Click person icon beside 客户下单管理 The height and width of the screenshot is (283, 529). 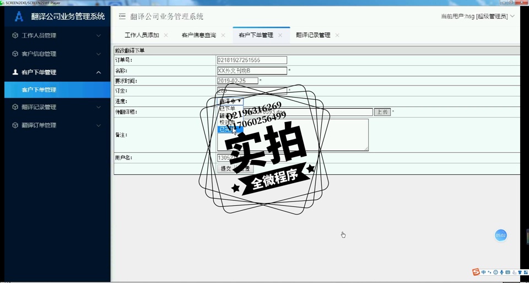pyautogui.click(x=15, y=72)
